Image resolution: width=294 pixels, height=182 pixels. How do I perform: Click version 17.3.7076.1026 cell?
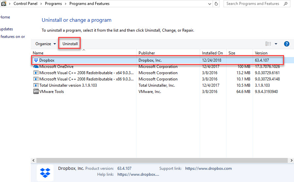(267, 67)
